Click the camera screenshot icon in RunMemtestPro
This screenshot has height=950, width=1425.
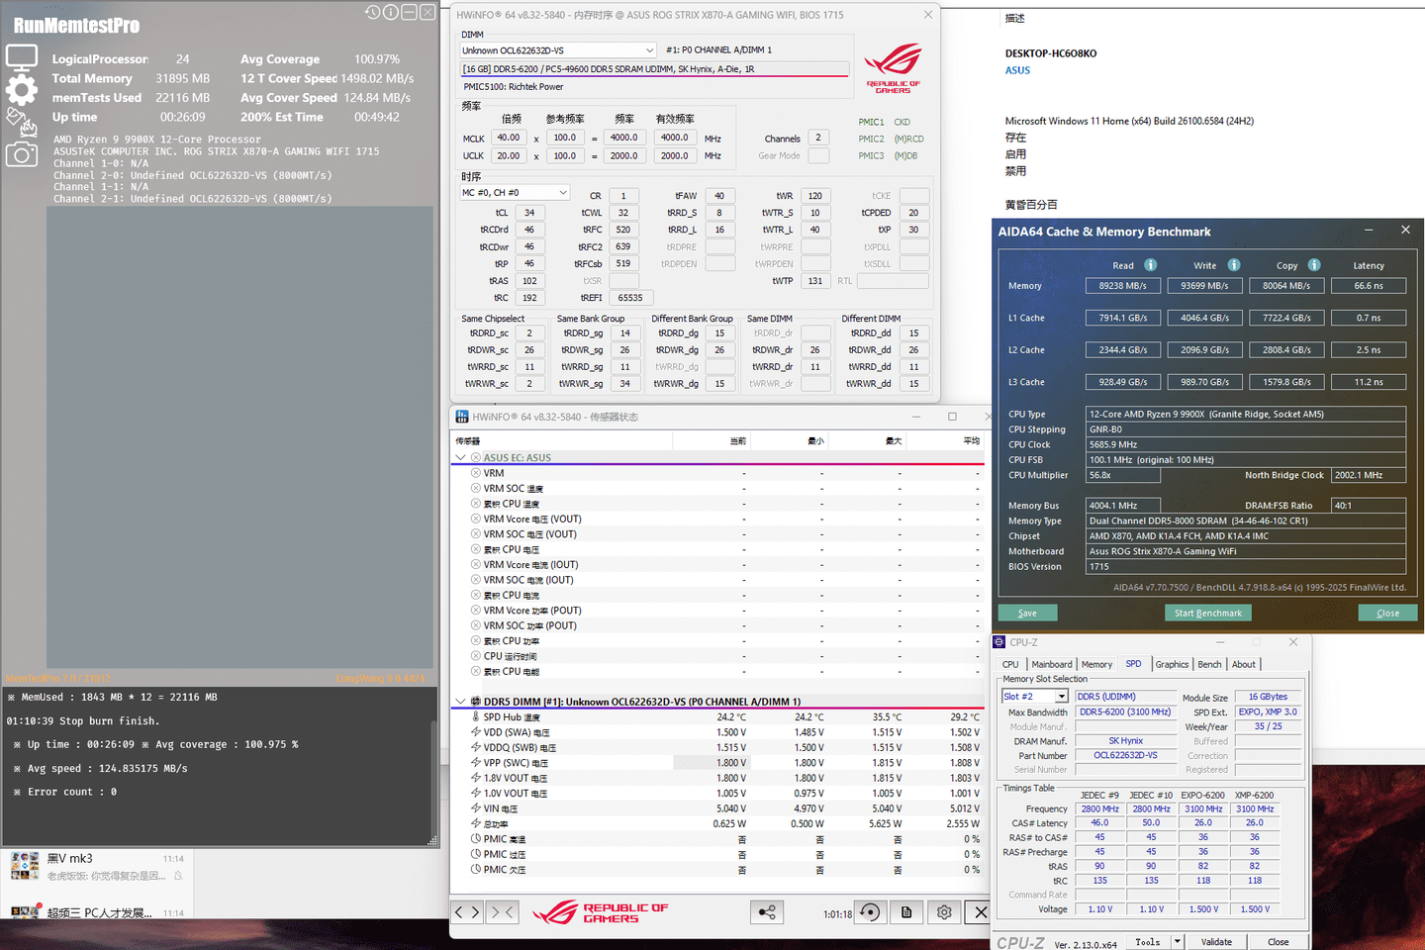[x=22, y=154]
